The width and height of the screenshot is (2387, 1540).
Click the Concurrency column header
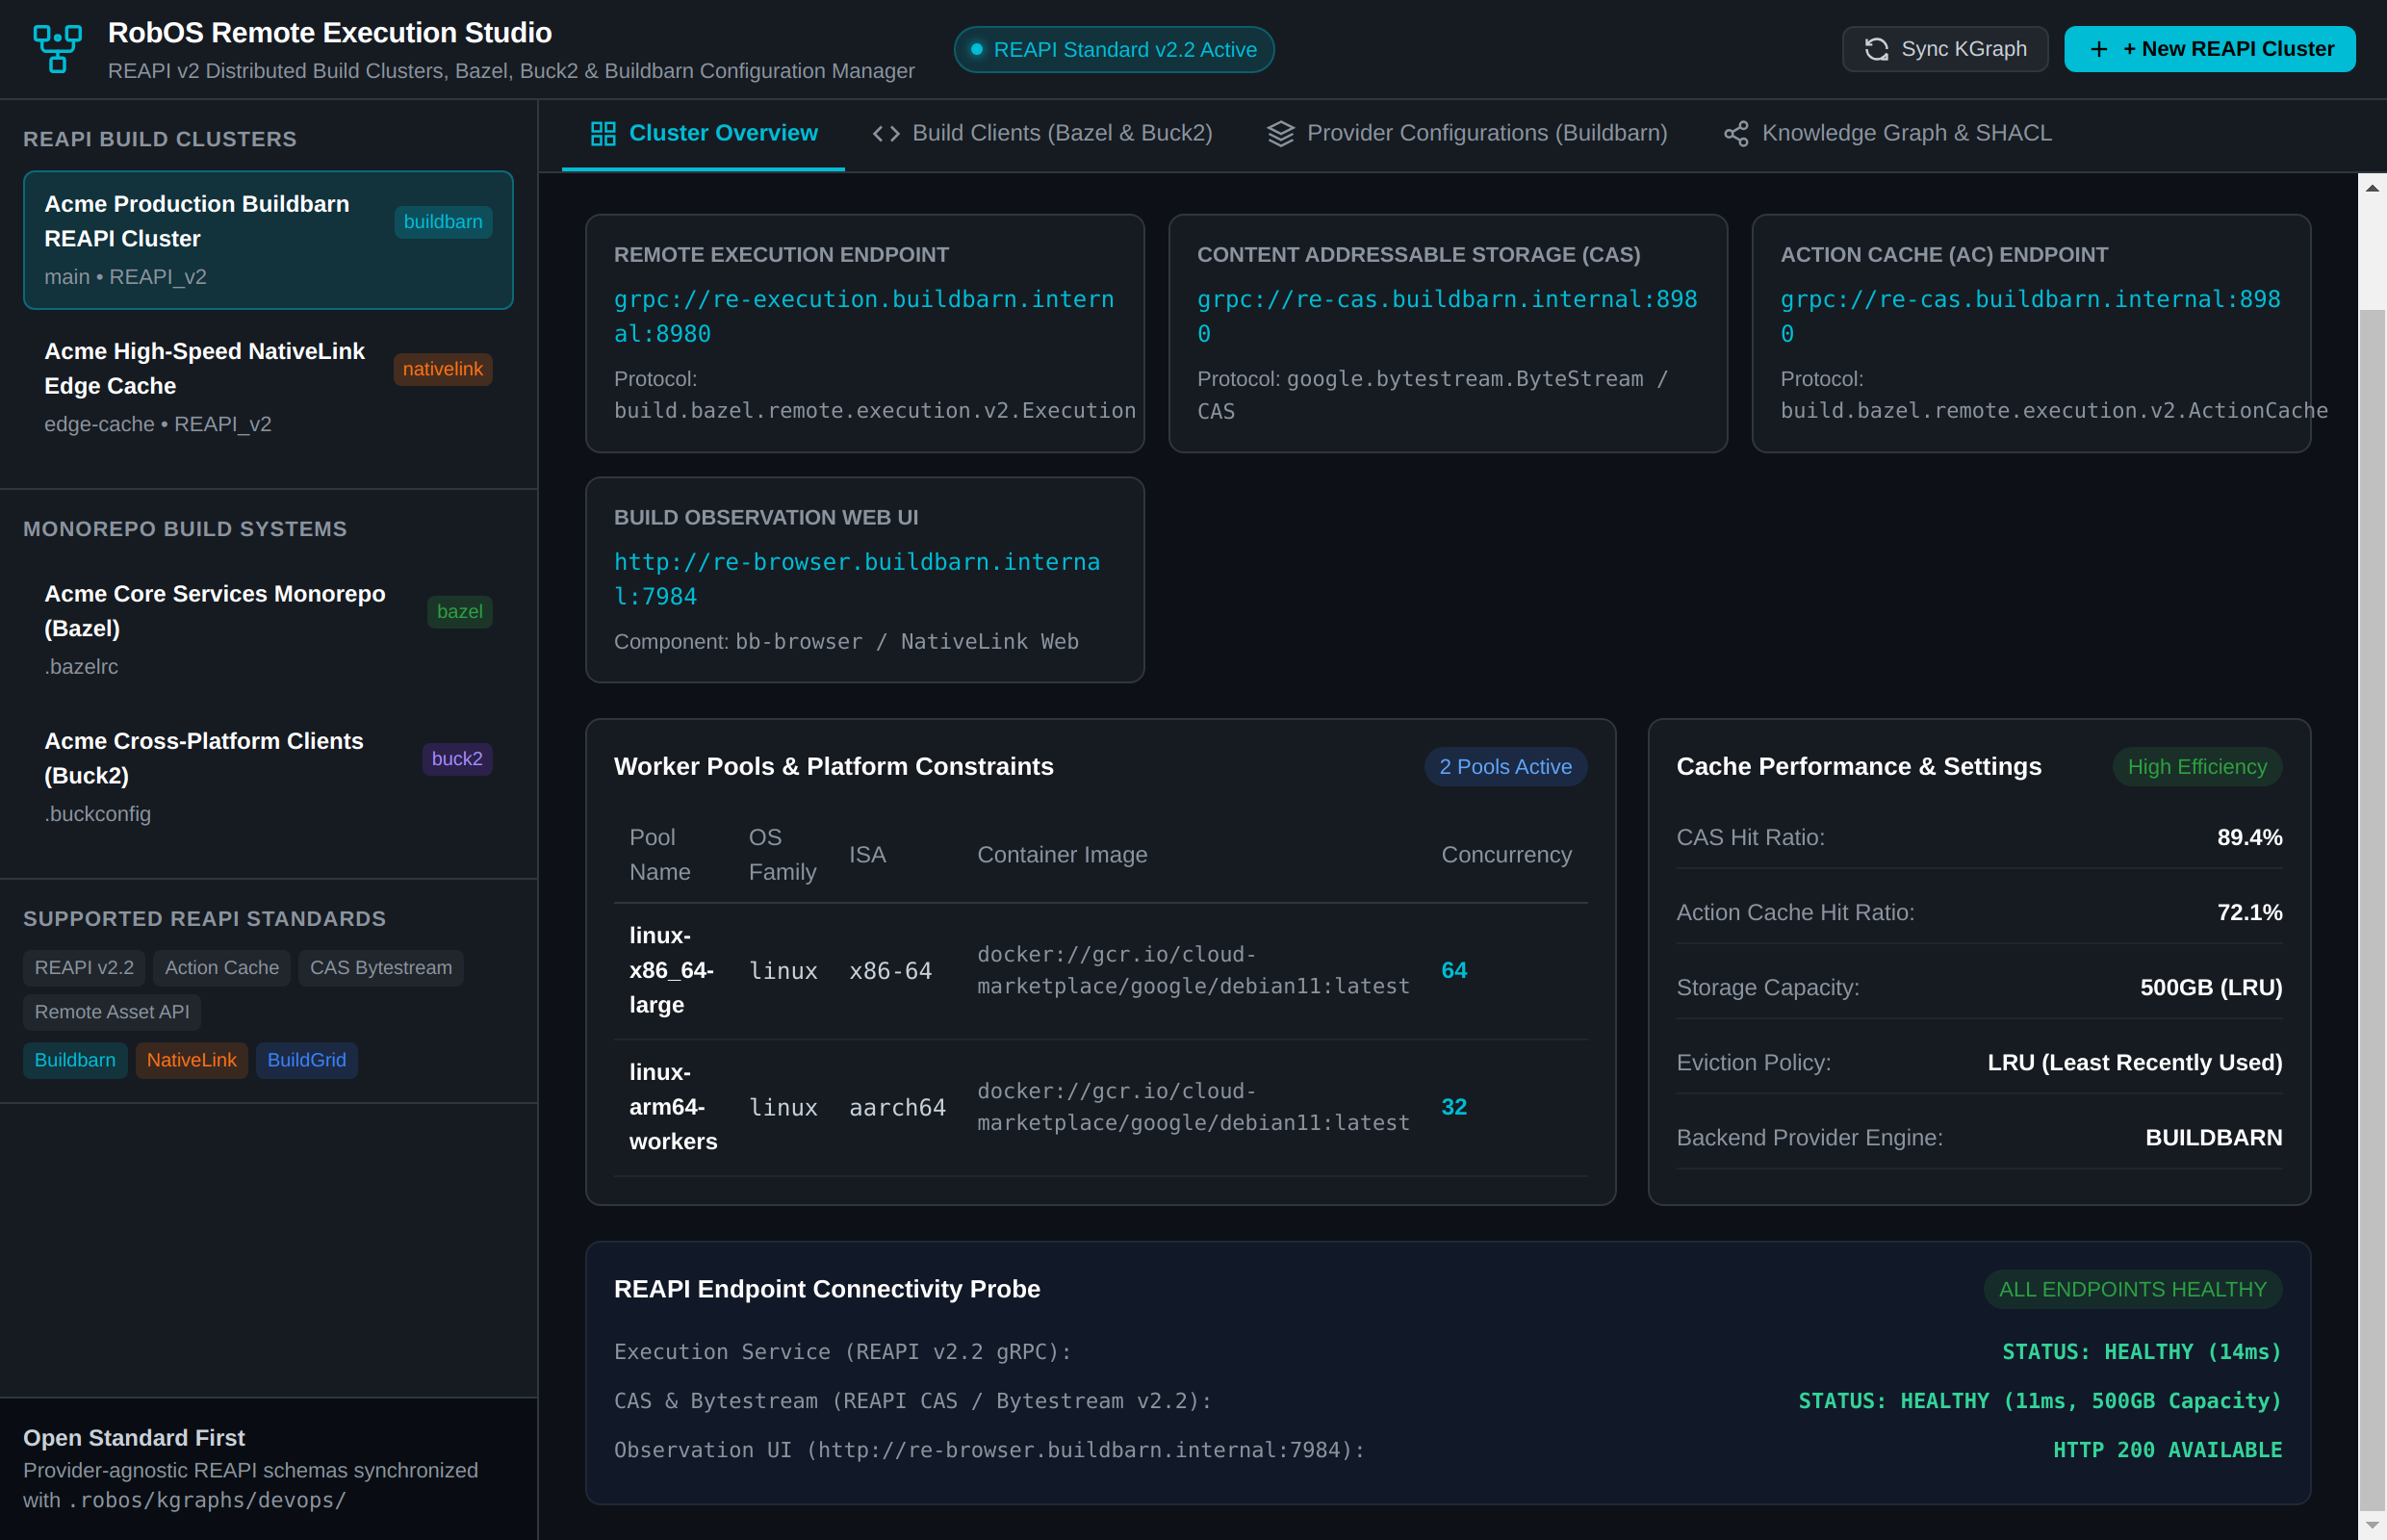click(x=1506, y=855)
